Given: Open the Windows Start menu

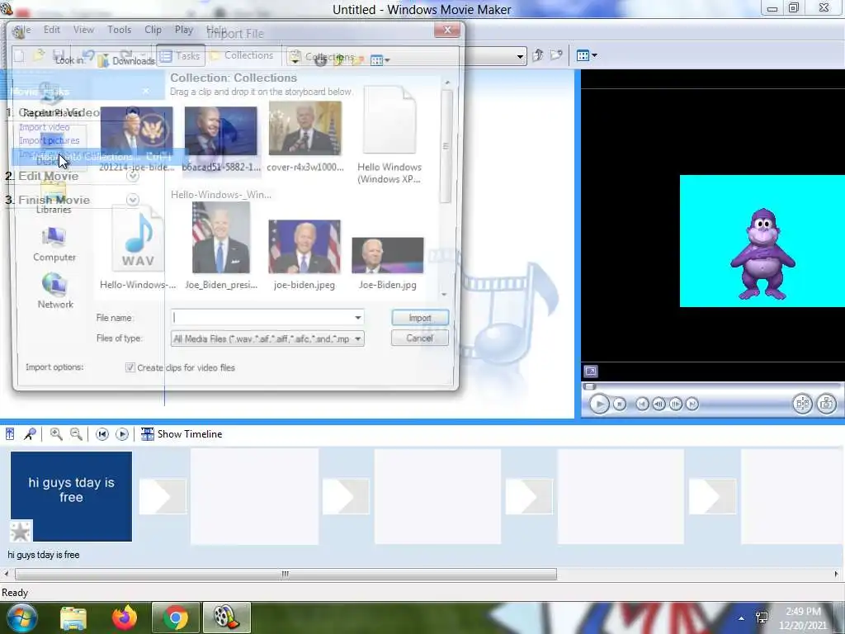Looking at the screenshot, I should (x=21, y=617).
